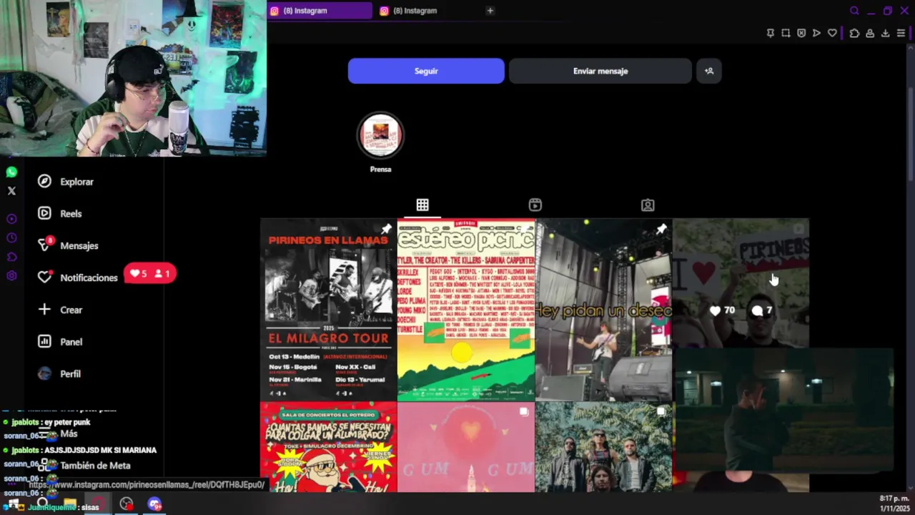Open the El Milagro Tour pinned post
Viewport: 915px width, 515px height.
point(328,309)
